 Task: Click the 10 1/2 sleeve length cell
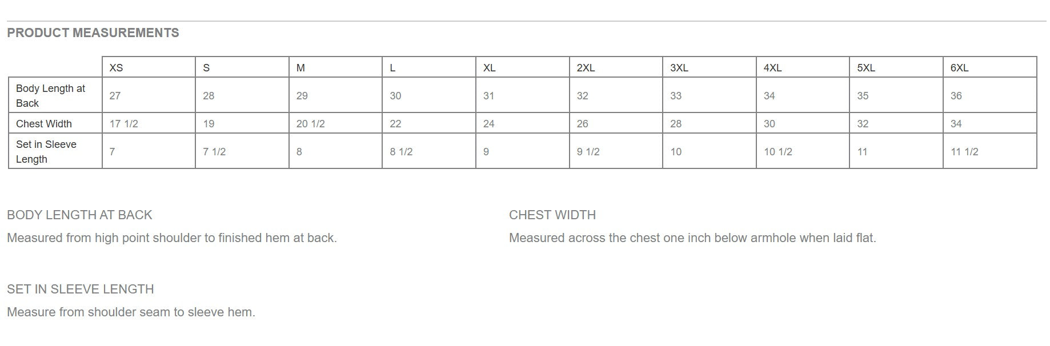[778, 151]
